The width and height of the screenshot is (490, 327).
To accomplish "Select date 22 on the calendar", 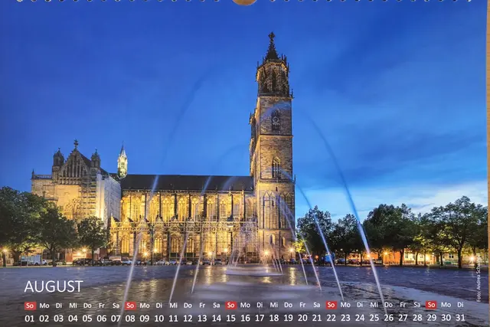I will point(331,318).
